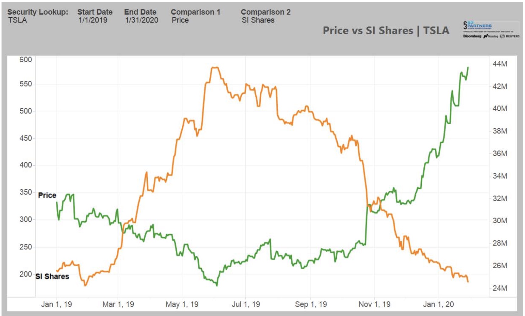The image size is (525, 316).
Task: Click the Price vs SI Shares title
Action: coord(386,31)
